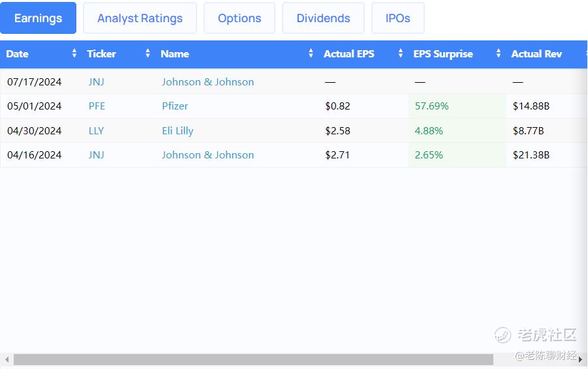Open Johnson & Johnson link for 04/16/2024
The image size is (588, 369).
point(208,155)
